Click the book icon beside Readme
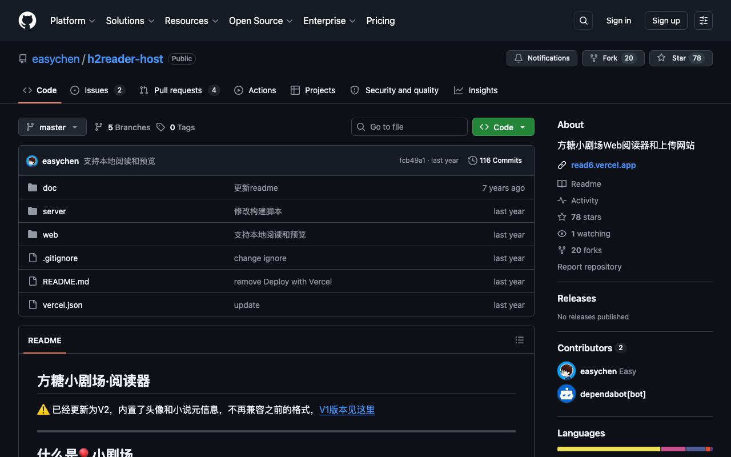The image size is (731, 457). [562, 184]
